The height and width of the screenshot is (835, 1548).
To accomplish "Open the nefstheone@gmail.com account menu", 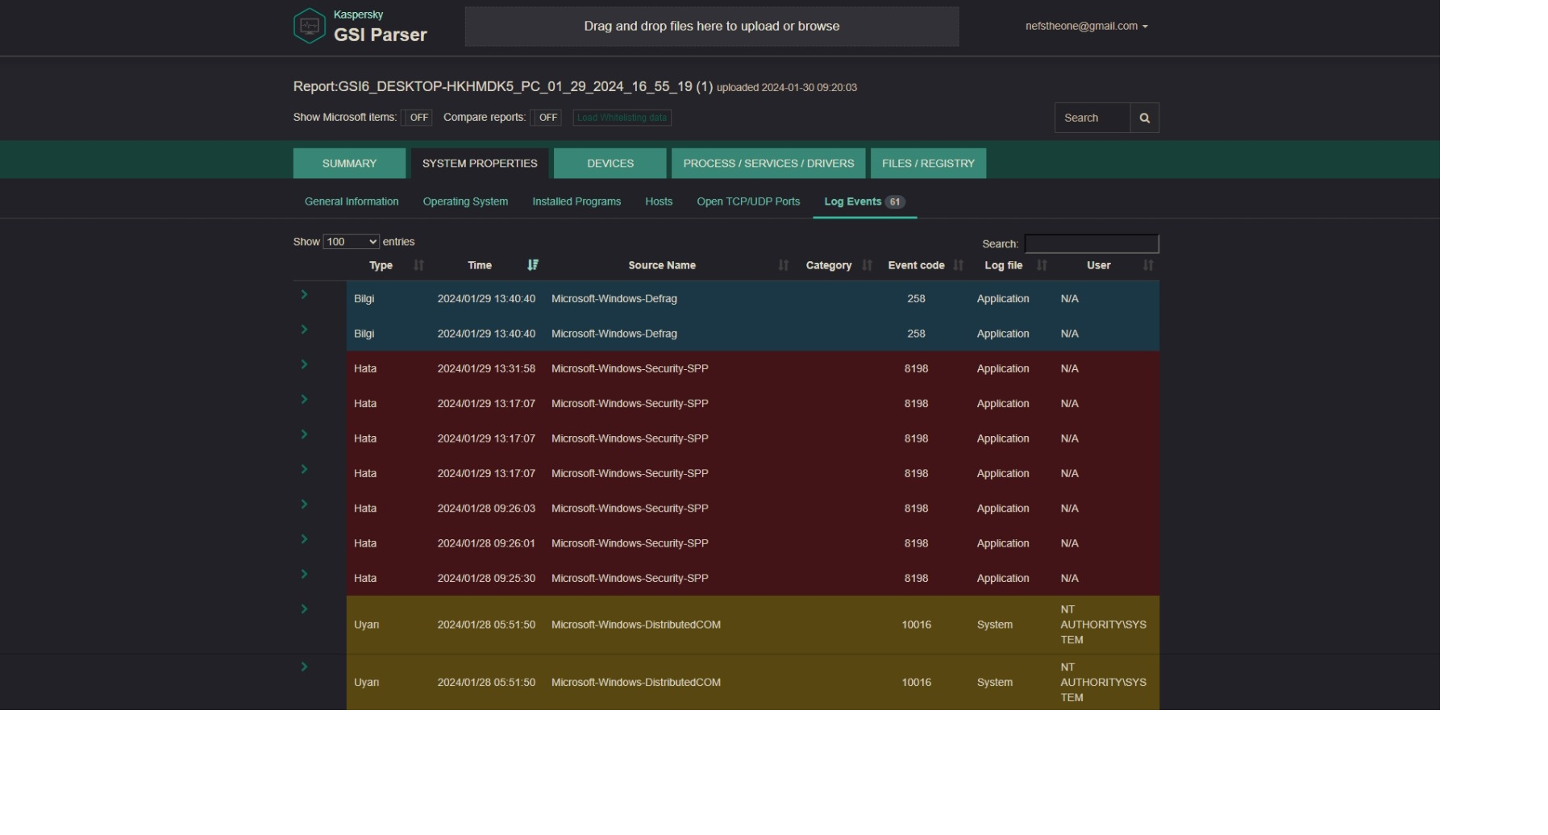I will coord(1086,27).
